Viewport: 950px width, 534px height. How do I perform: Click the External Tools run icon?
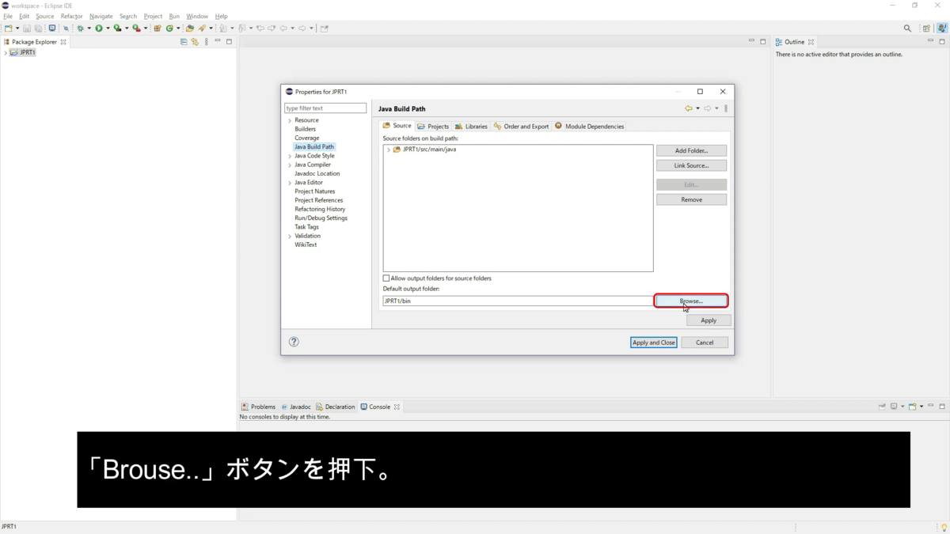(x=136, y=28)
